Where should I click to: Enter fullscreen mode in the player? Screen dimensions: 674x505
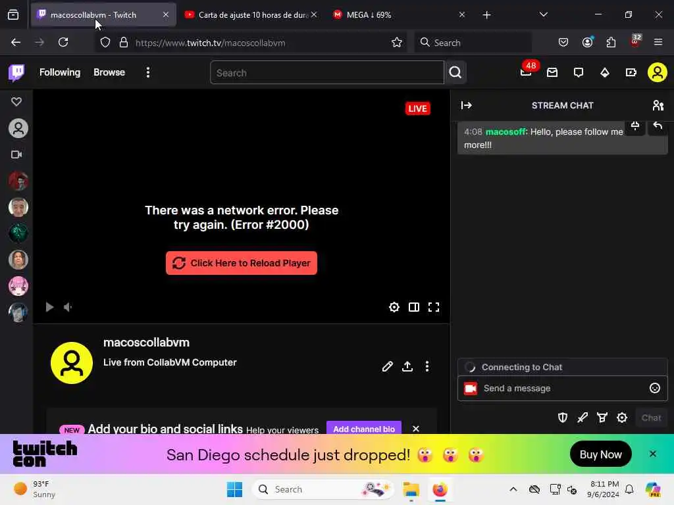coord(434,307)
